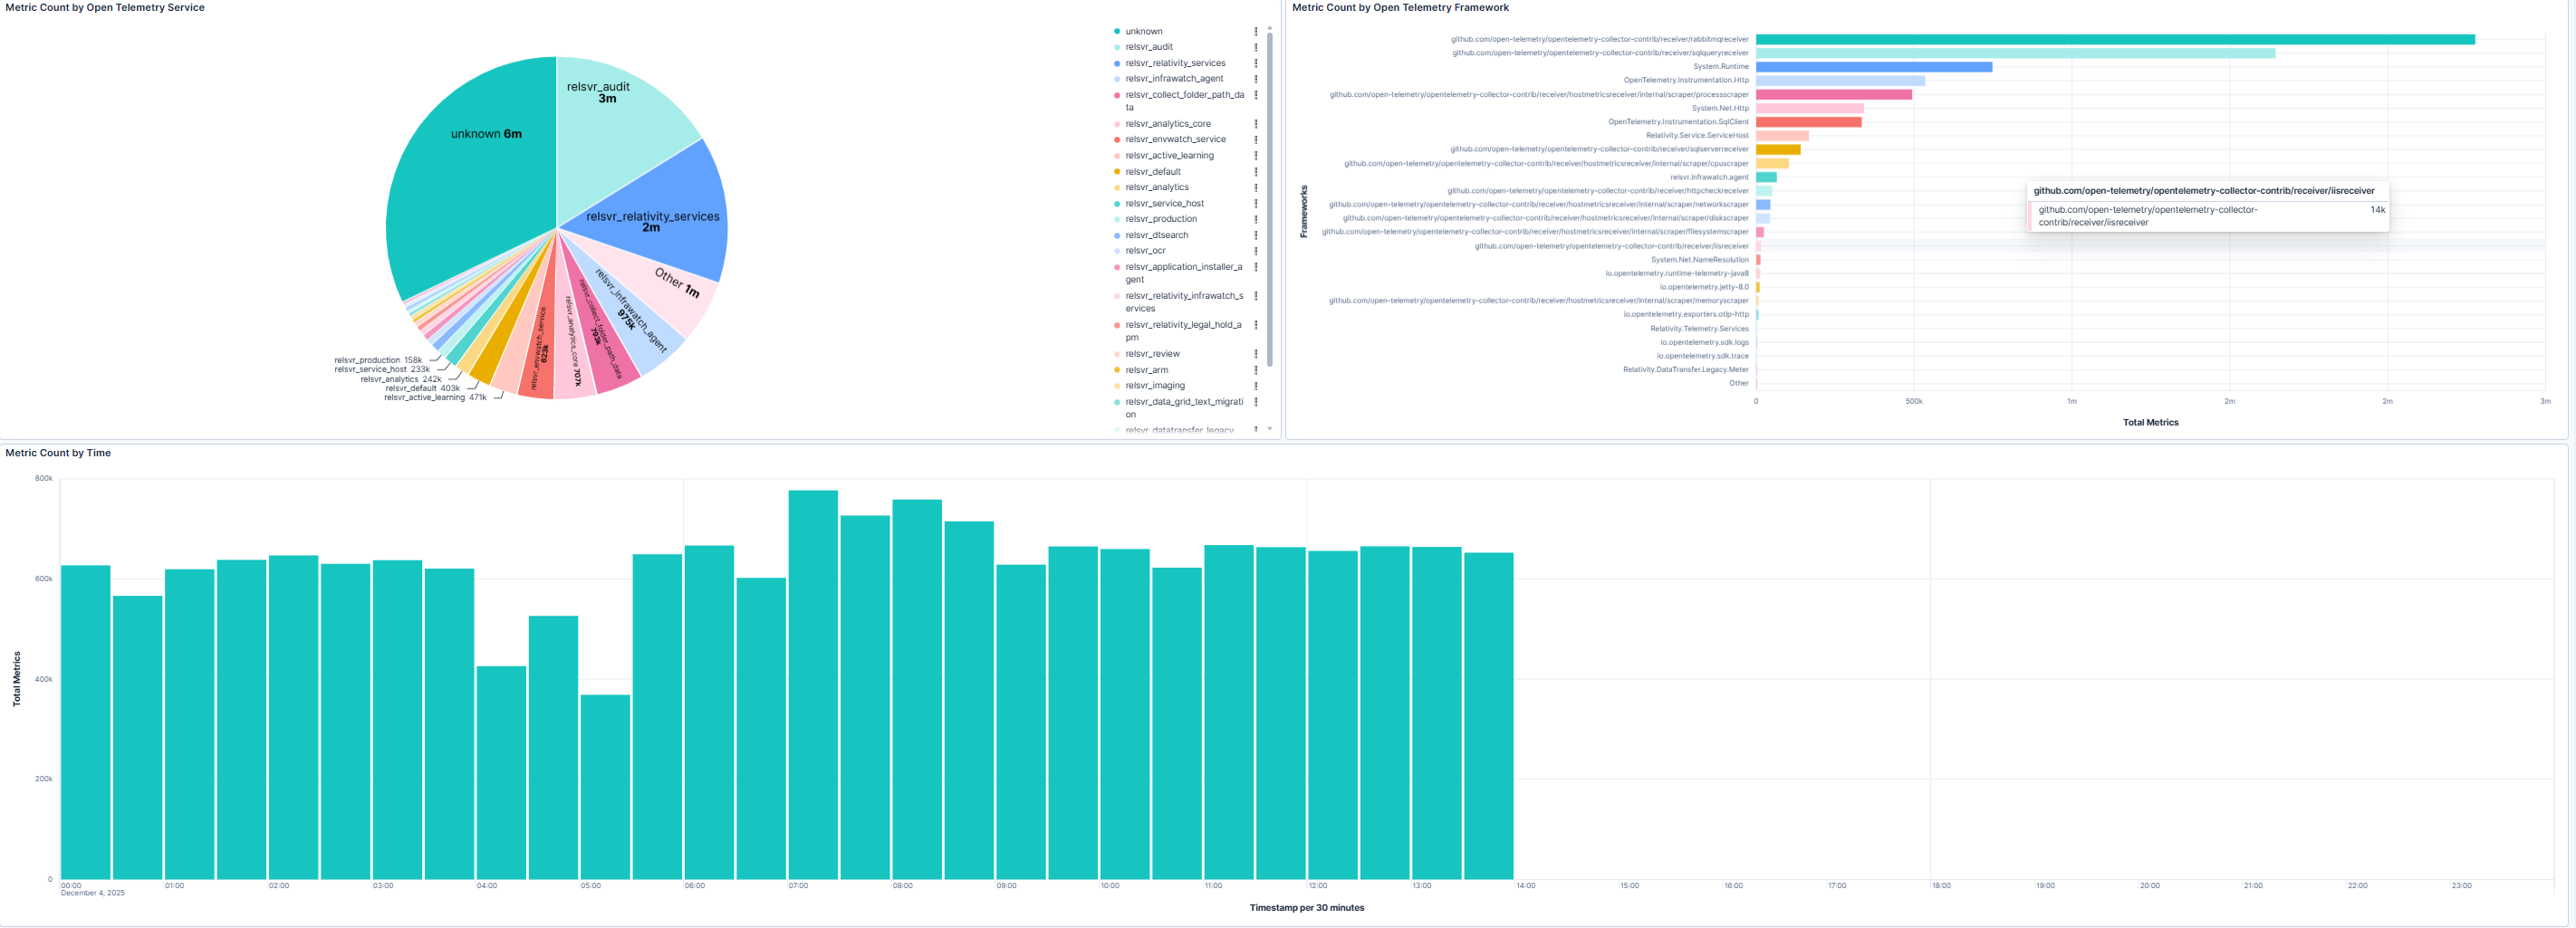Toggle relsvr_ocr series visibility in the legend
Screen dimensions: 2576x928
click(x=1144, y=250)
